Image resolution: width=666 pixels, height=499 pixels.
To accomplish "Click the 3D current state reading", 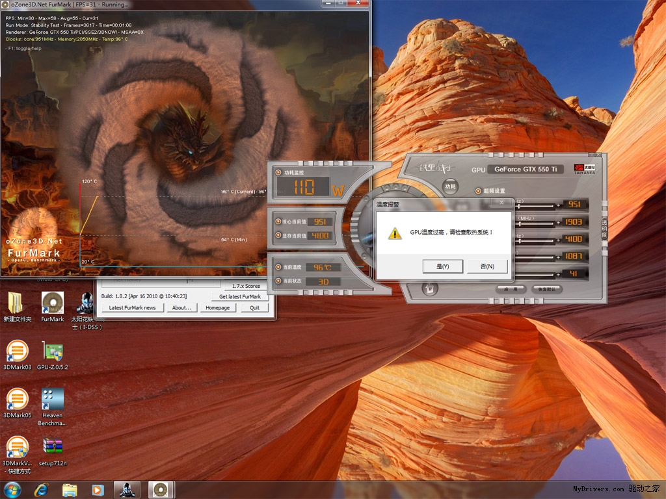I will 323,281.
